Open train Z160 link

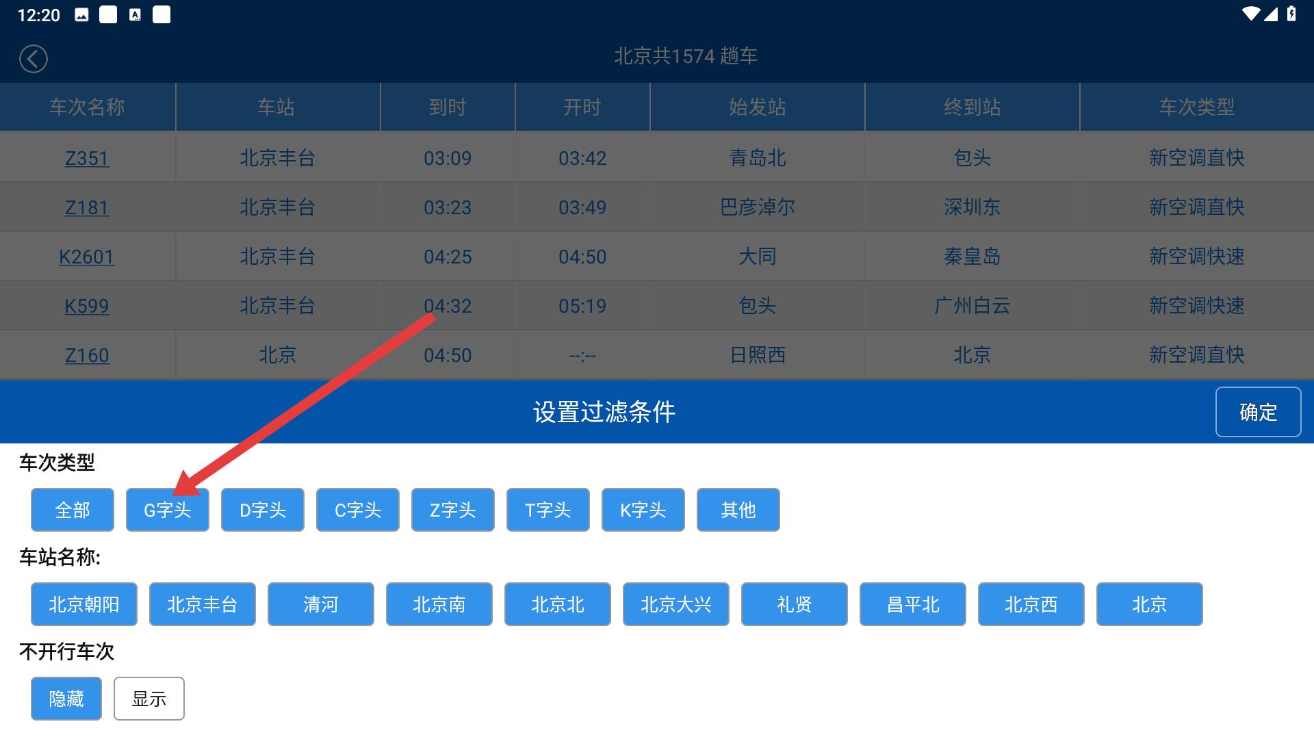click(x=87, y=355)
